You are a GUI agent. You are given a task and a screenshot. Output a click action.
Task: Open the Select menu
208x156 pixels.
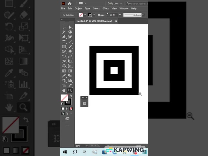point(96,8)
